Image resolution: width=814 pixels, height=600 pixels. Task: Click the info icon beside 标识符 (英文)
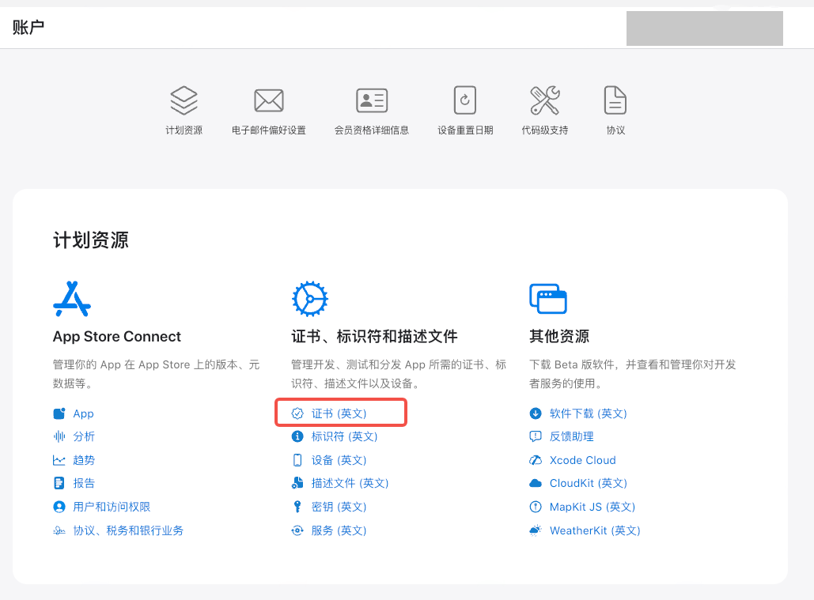[x=297, y=436]
